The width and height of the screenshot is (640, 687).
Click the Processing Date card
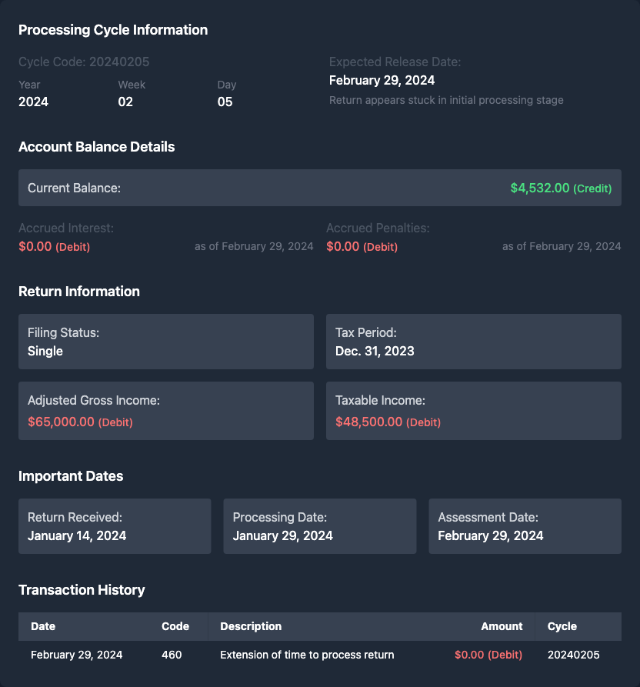[x=319, y=526]
